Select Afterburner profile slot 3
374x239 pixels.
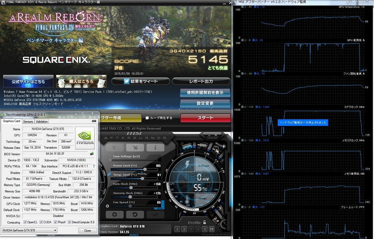(191, 229)
